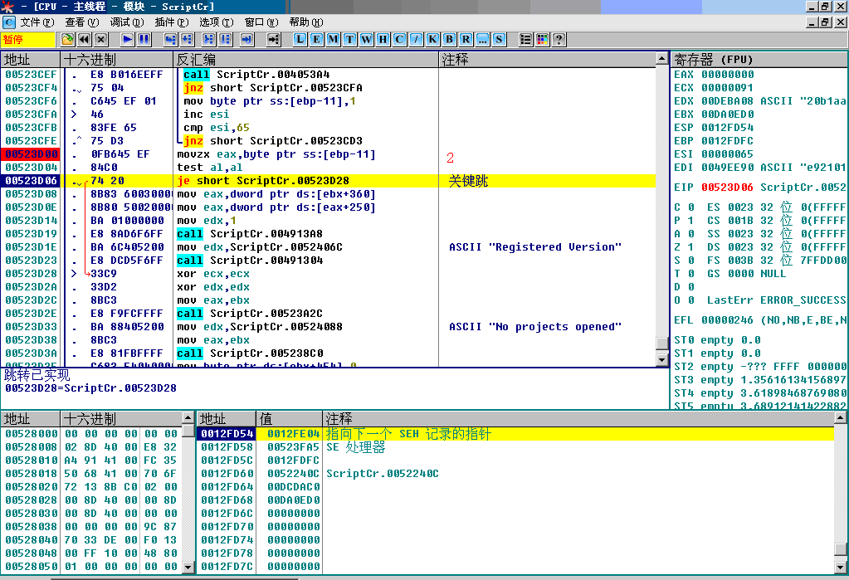This screenshot has width=849, height=580.
Task: Show Call stack via K icon
Action: (x=432, y=40)
